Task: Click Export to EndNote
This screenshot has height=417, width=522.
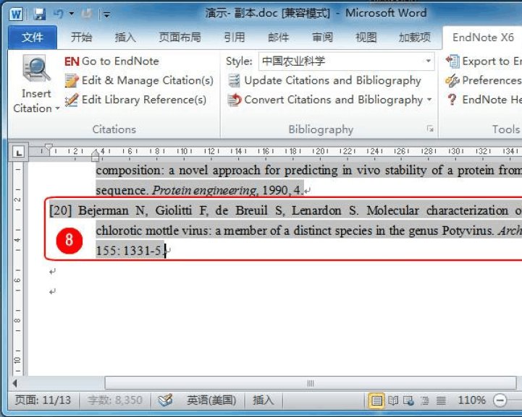Action: [484, 61]
